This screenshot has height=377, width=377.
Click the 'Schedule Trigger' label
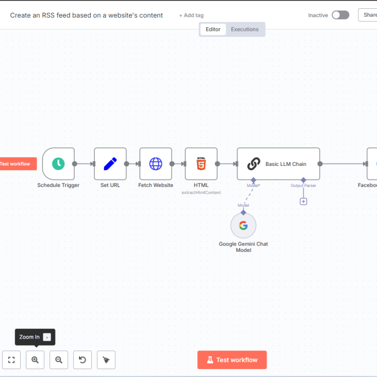click(x=58, y=185)
